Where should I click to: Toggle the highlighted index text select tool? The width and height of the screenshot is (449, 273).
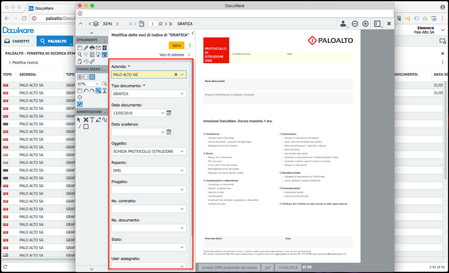pyautogui.click(x=104, y=54)
